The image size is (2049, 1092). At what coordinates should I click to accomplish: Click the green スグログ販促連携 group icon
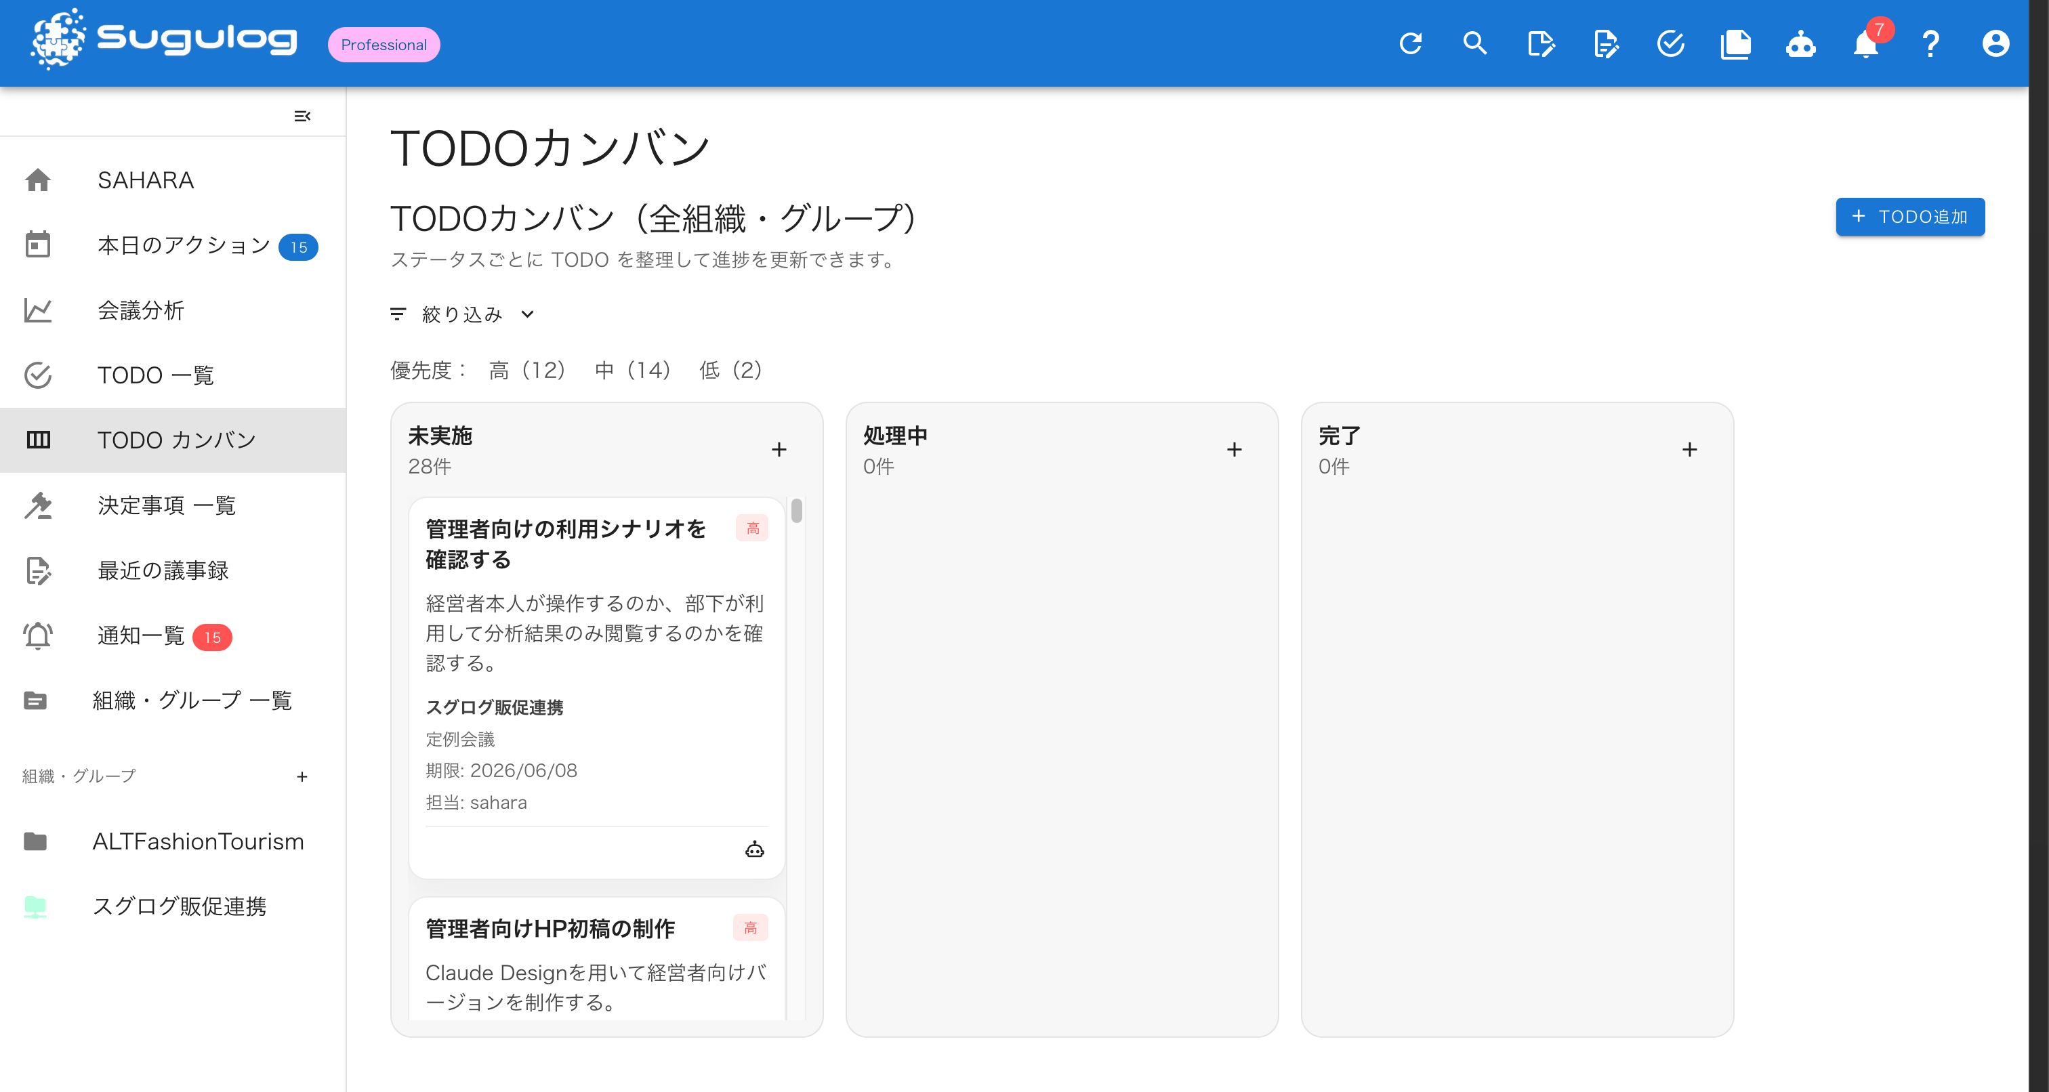tap(35, 906)
